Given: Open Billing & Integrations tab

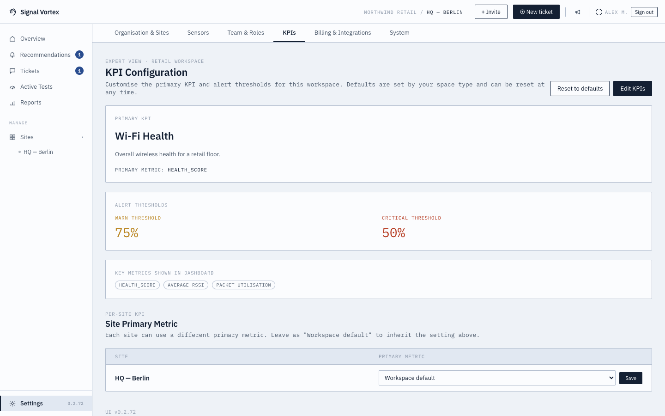Looking at the screenshot, I should coord(343,33).
